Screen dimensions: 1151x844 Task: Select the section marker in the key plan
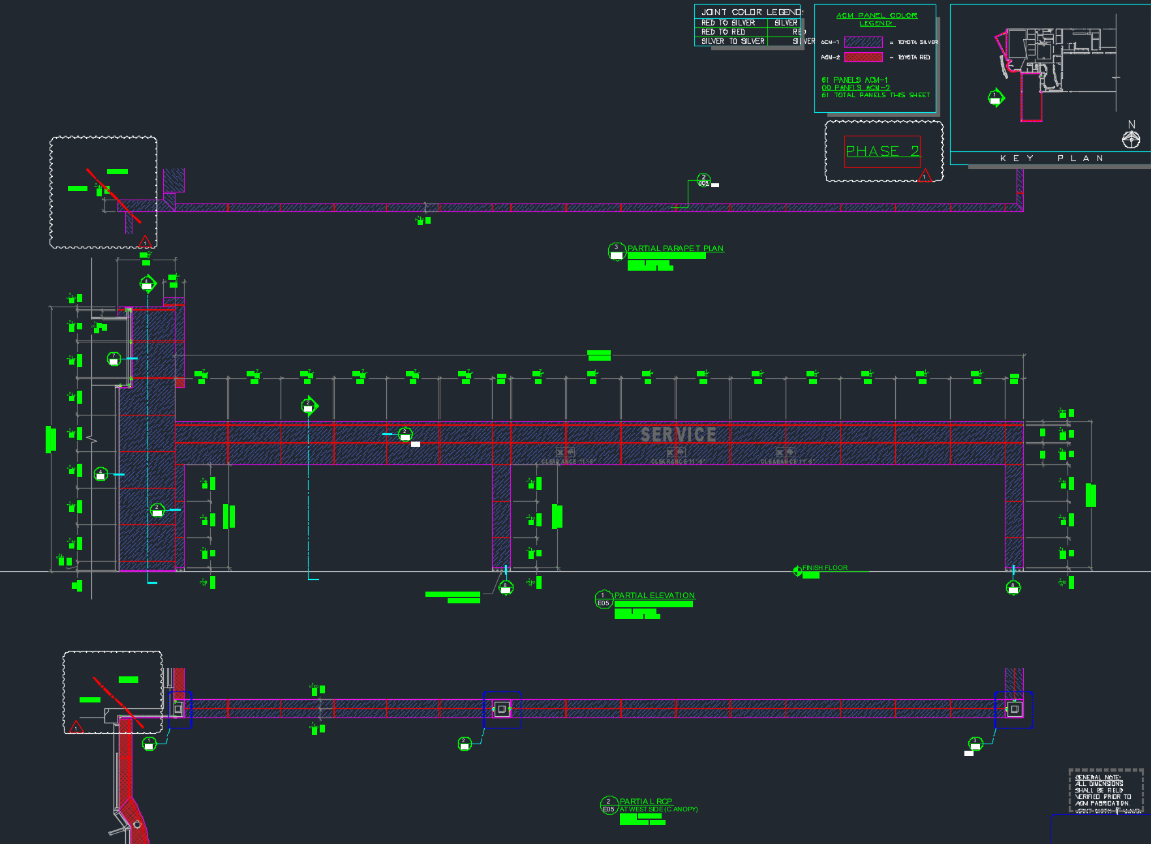click(x=996, y=98)
